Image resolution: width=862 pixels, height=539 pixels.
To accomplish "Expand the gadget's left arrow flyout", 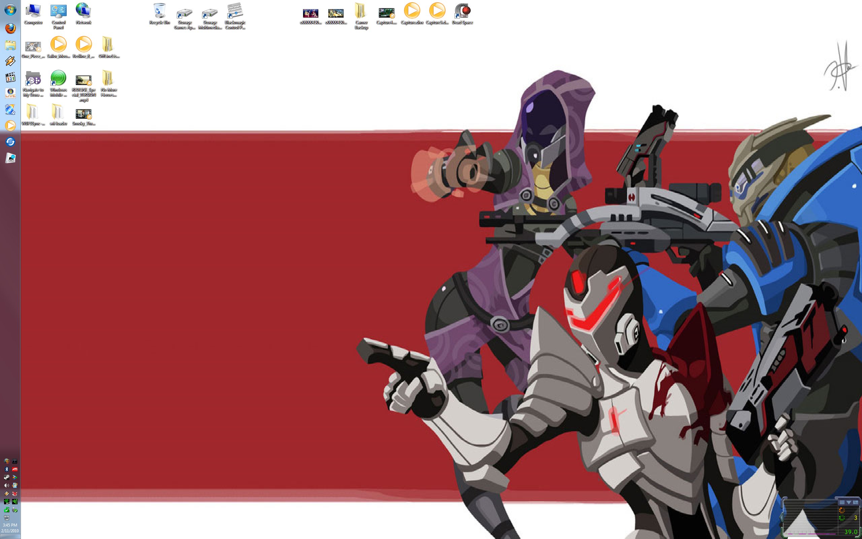I will tap(783, 517).
